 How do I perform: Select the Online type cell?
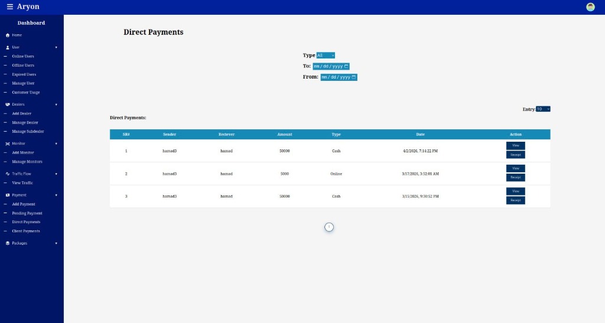point(336,174)
